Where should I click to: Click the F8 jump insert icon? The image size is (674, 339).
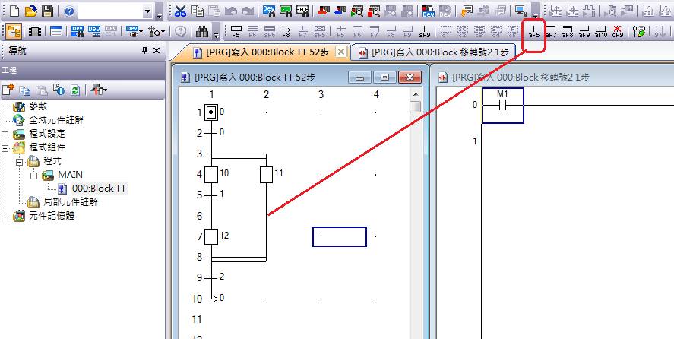coord(286,32)
